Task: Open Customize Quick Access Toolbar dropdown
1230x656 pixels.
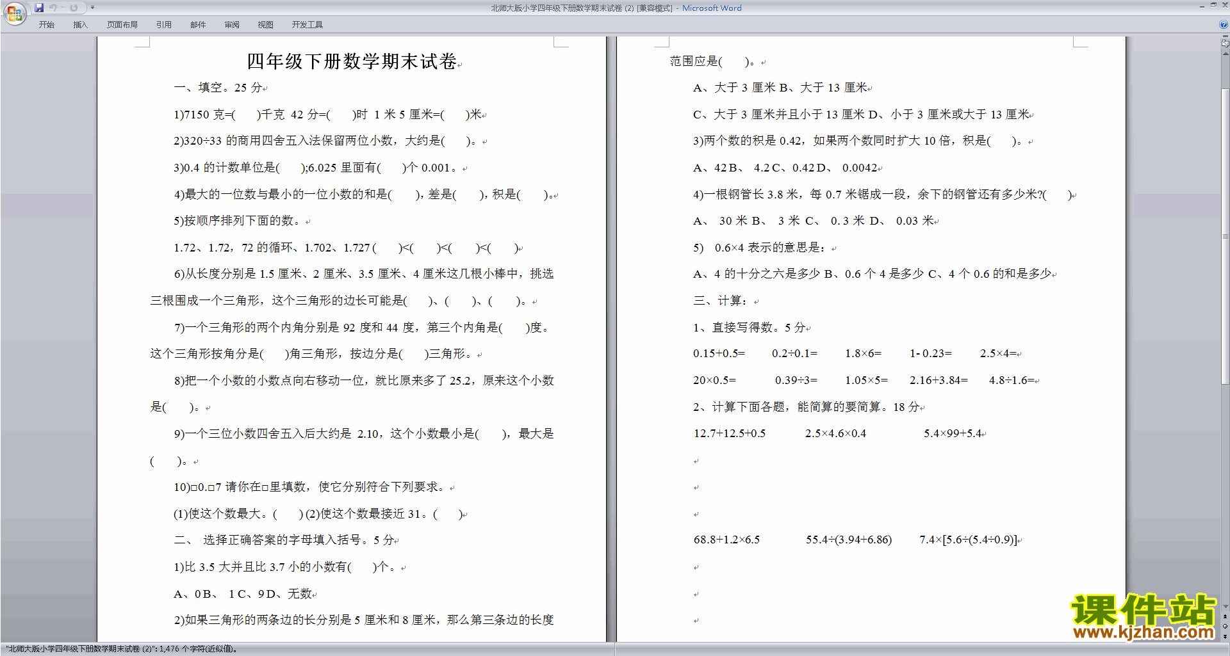Action: click(92, 8)
